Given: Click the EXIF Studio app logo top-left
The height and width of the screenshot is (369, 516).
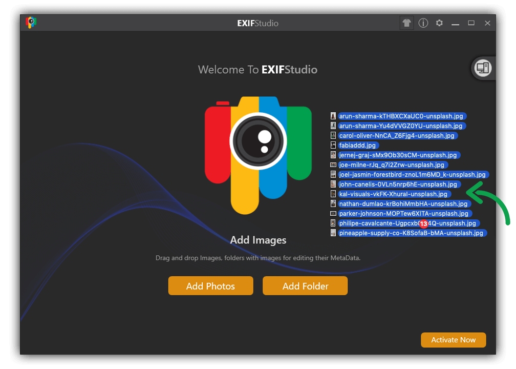Looking at the screenshot, I should coord(31,22).
